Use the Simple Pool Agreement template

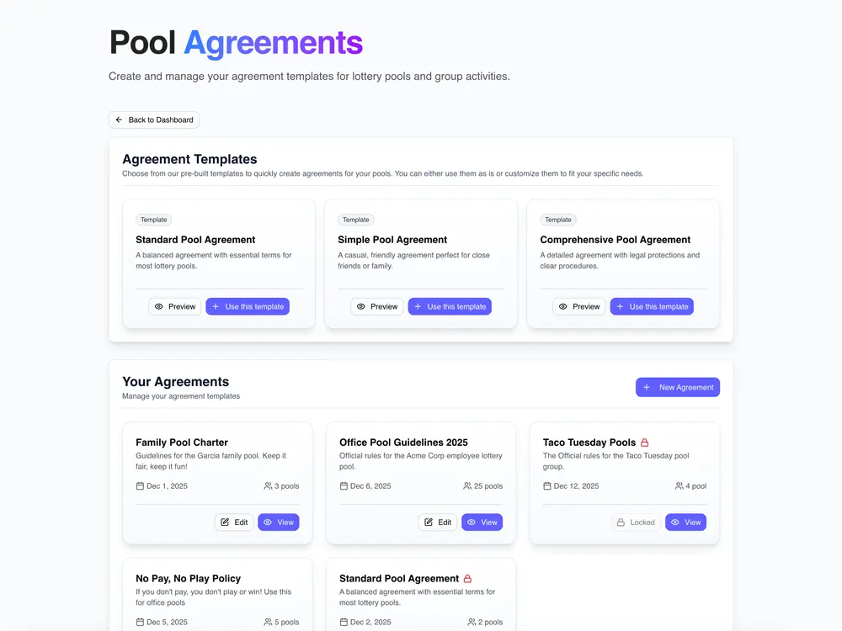tap(450, 306)
